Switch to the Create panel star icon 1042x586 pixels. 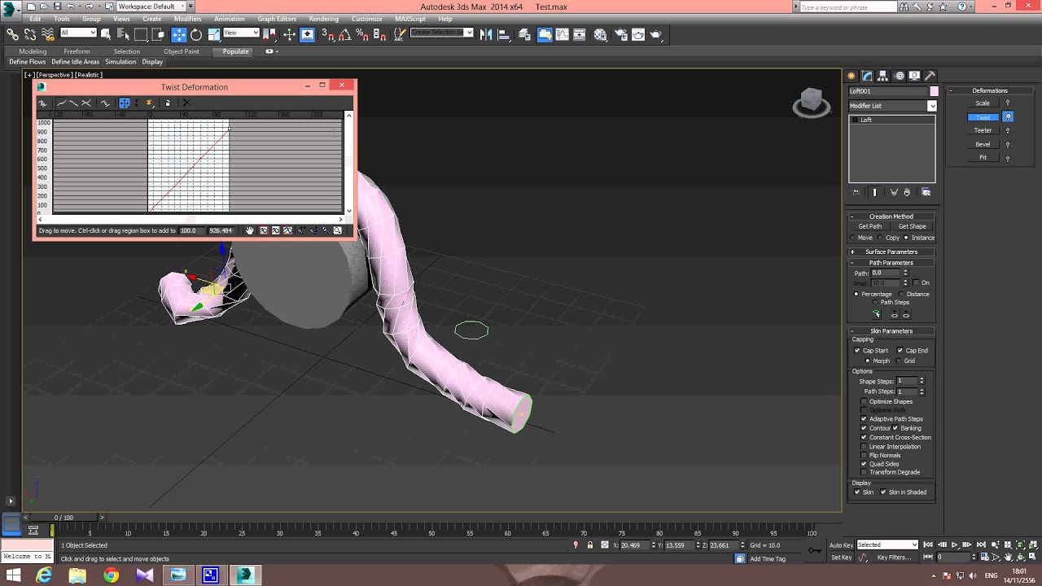(852, 76)
